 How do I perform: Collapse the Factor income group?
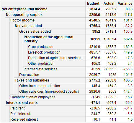pos(22,20)
